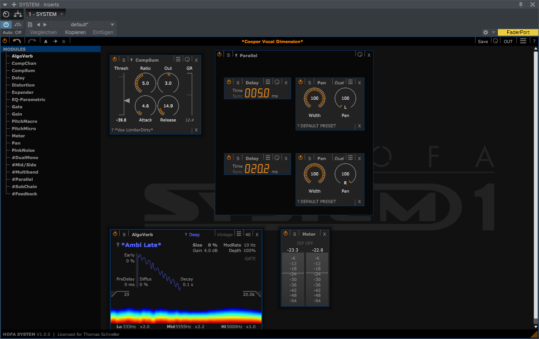Viewport: 539px width, 339px height.
Task: Open CompSum mix clock icon
Action: pyautogui.click(x=187, y=59)
